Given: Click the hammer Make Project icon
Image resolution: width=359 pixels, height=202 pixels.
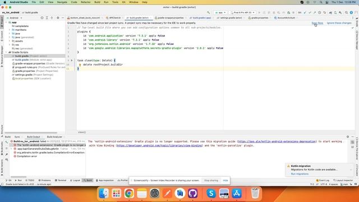Looking at the screenshot, I should 208,12.
